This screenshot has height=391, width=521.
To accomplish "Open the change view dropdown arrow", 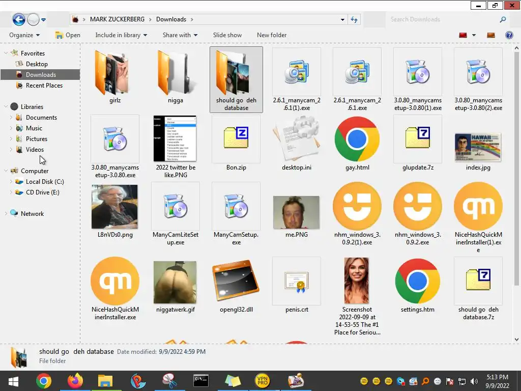I will tap(474, 35).
